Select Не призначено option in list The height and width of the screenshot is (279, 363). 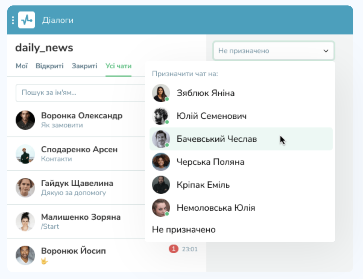(x=184, y=229)
